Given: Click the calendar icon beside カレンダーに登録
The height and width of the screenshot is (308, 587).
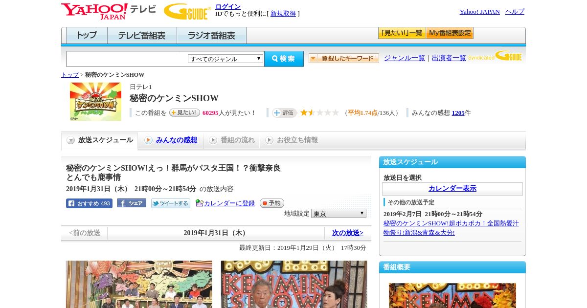Looking at the screenshot, I should pyautogui.click(x=199, y=203).
